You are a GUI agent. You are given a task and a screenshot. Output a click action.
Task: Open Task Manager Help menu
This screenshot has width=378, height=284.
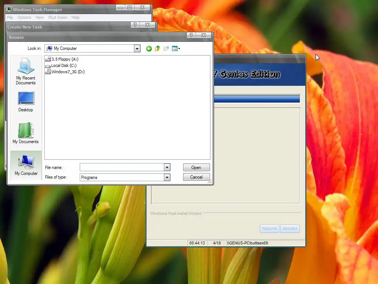tap(75, 17)
